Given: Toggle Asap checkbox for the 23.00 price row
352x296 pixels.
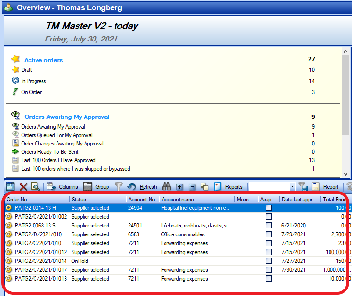Looking at the screenshot, I should tap(268, 243).
